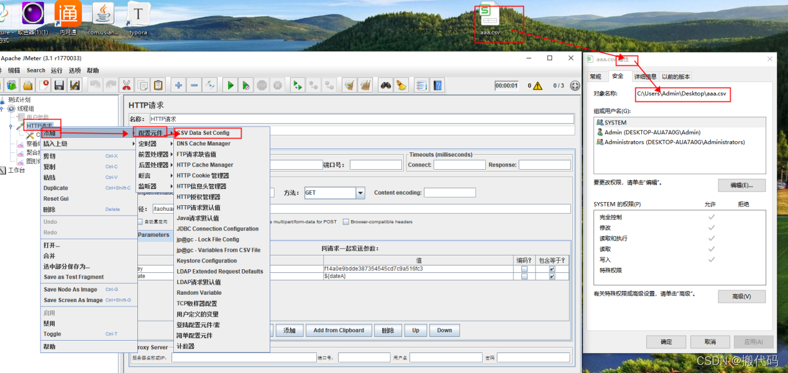This screenshot has height=373, width=788.
Task: Click the Clear All double broom icon
Action: (x=365, y=85)
